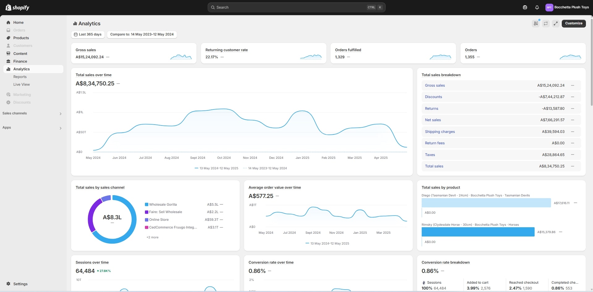Open the comparison period dropdown

(142, 35)
